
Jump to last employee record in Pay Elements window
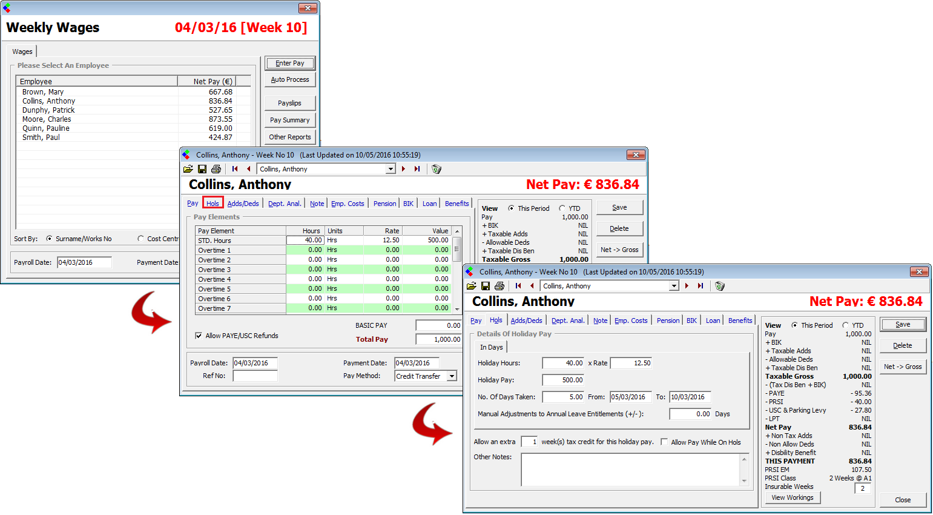[417, 169]
